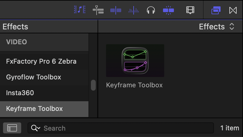This screenshot has width=243, height=137.
Task: Choose Insta360 in the effects sidebar
Action: coord(20,93)
